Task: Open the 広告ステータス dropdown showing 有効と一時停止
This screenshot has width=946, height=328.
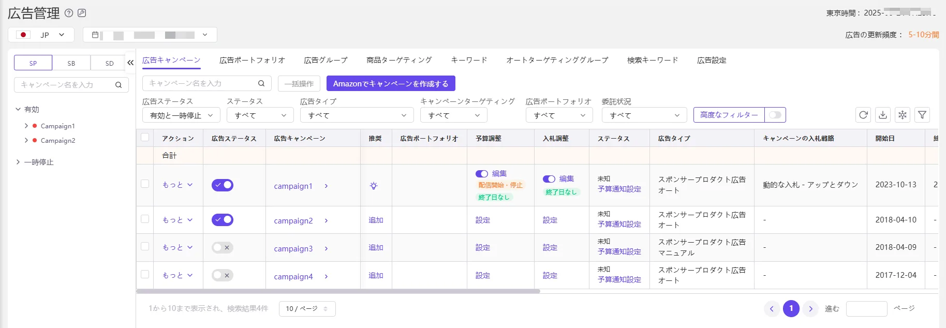Action: [181, 115]
